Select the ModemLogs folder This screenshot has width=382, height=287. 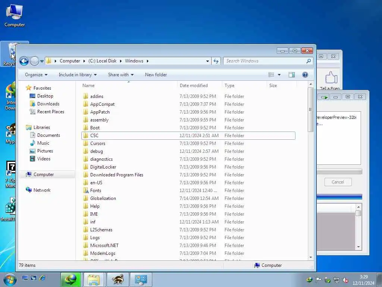[x=103, y=253]
